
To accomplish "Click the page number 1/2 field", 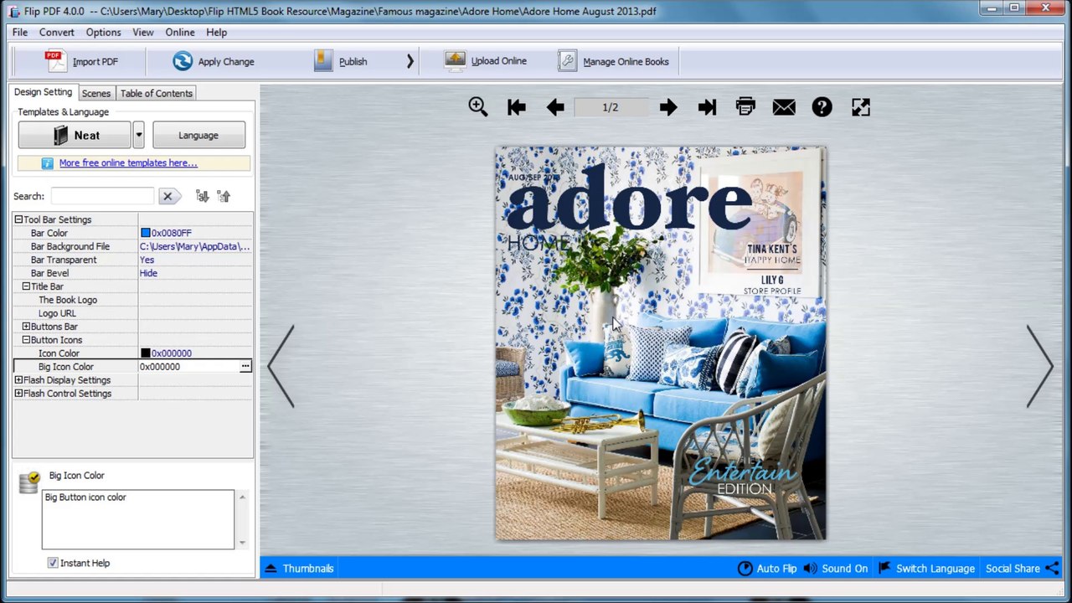I will pos(611,107).
